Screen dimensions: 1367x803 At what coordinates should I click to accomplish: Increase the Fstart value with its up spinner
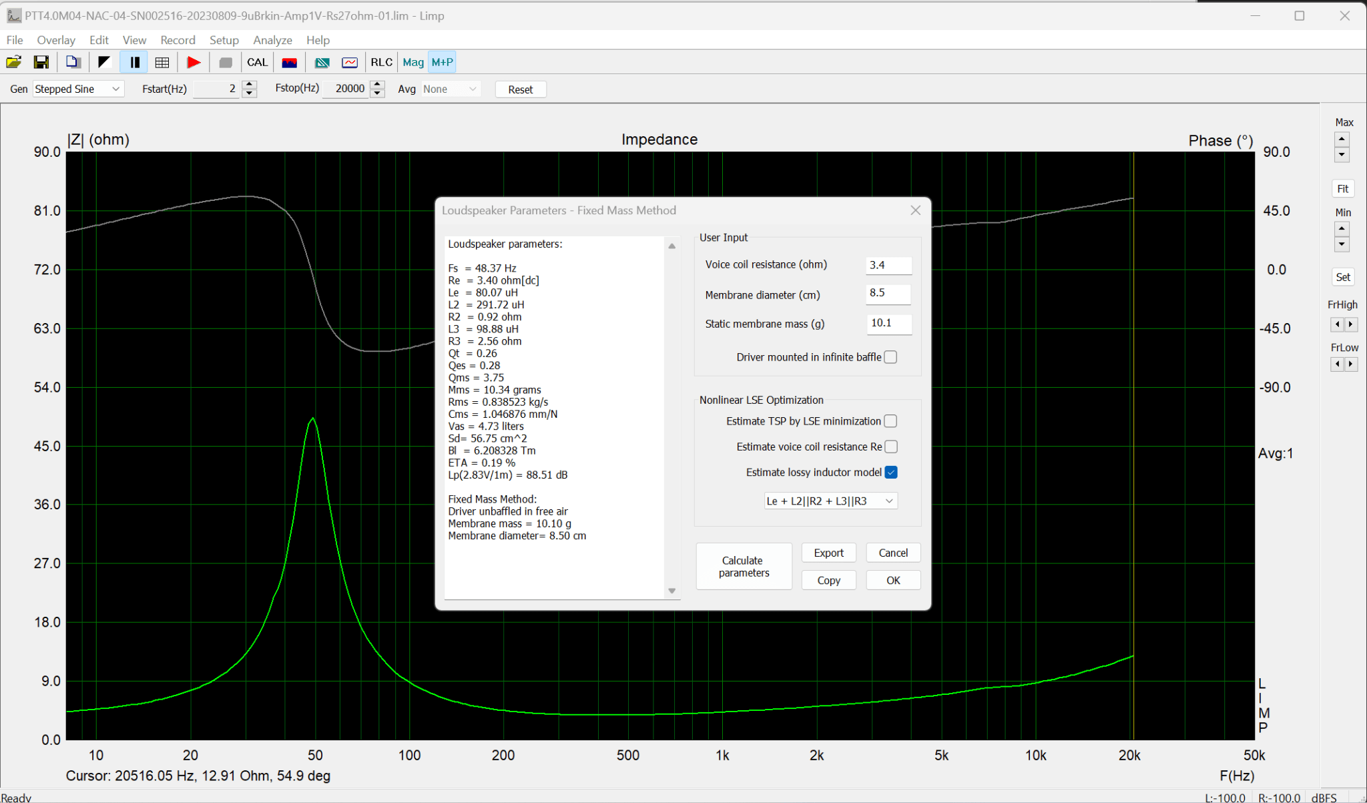pyautogui.click(x=250, y=85)
